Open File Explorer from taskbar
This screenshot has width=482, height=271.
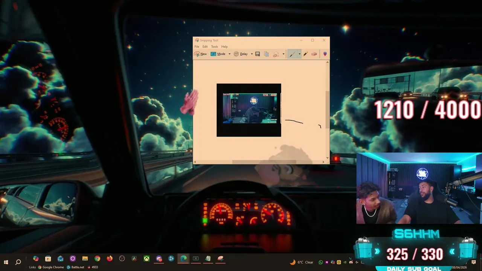click(85, 259)
